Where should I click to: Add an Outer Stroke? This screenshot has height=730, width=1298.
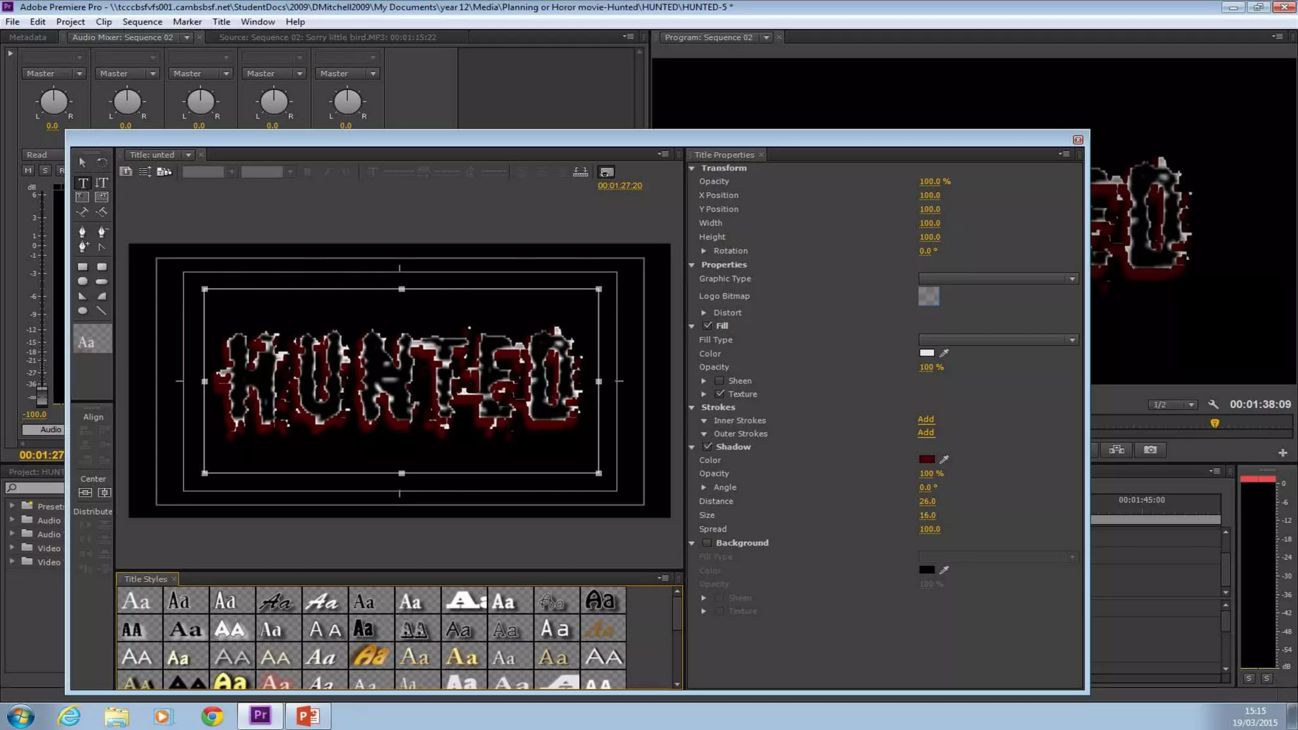pos(925,433)
